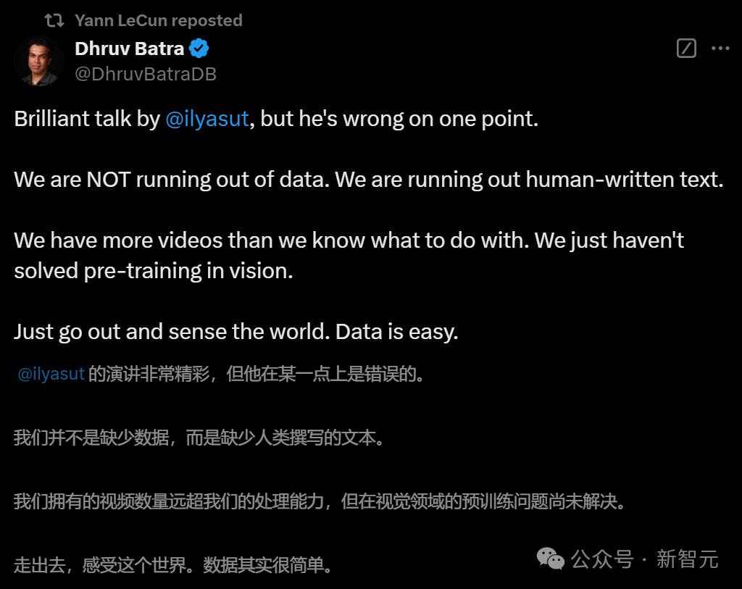Click the "Yann LeCun reposted" label
This screenshot has width=742, height=589.
coord(158,20)
